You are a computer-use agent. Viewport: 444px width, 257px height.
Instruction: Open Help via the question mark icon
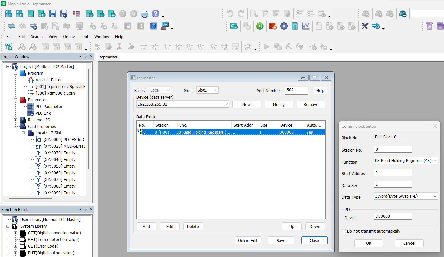point(155,14)
